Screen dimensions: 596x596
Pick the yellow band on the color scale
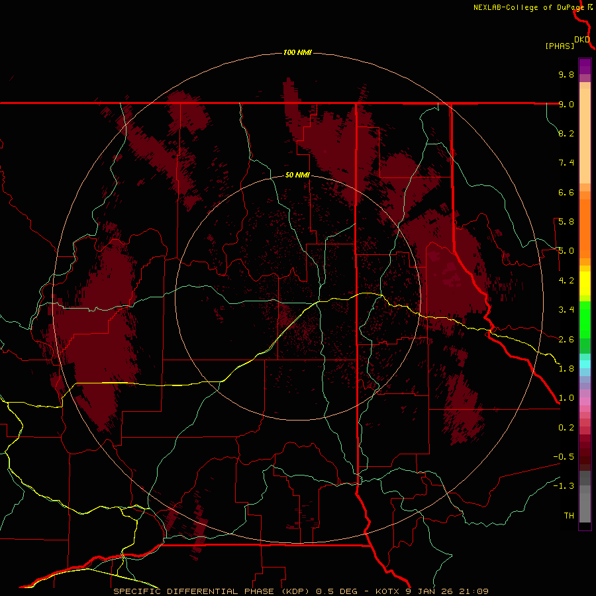pyautogui.click(x=585, y=283)
